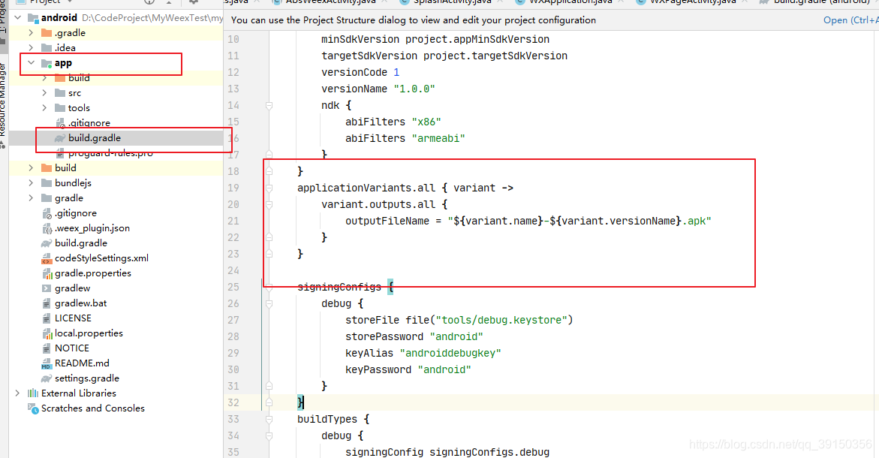Screen dimensions: 879x458
Task: Fold variant.outputs.all block at line 20
Action: 269,205
